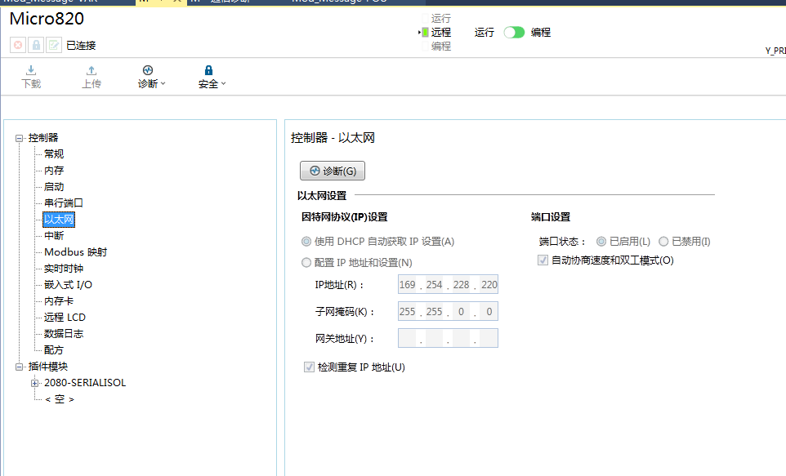Click the edit-pencil icon beside 已连接
The width and height of the screenshot is (786, 476).
[x=54, y=45]
